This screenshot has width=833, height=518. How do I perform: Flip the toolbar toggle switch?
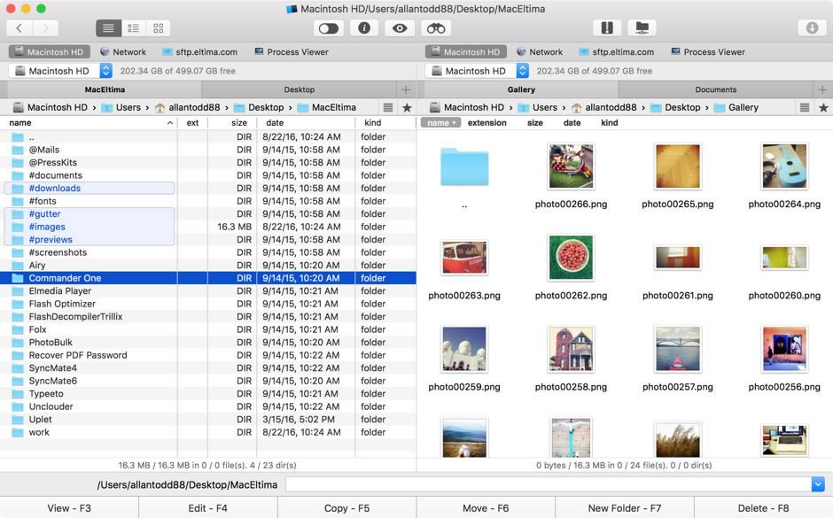tap(328, 27)
